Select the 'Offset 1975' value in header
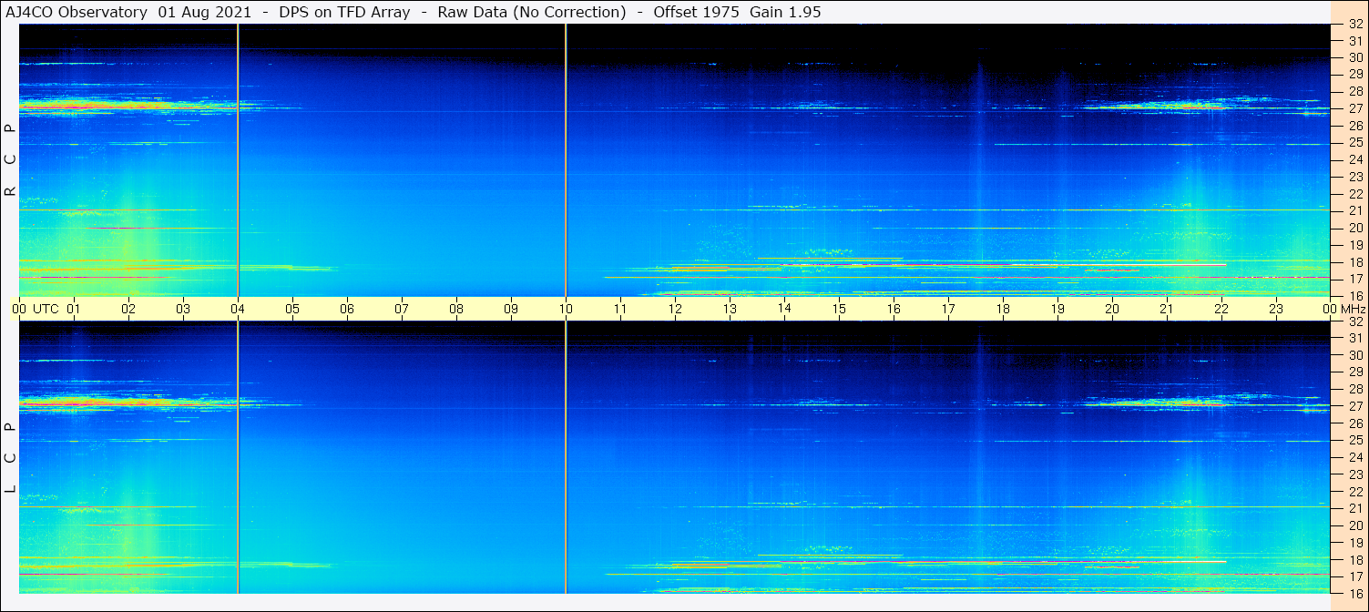Screen dimensions: 1369x612 [x=697, y=12]
